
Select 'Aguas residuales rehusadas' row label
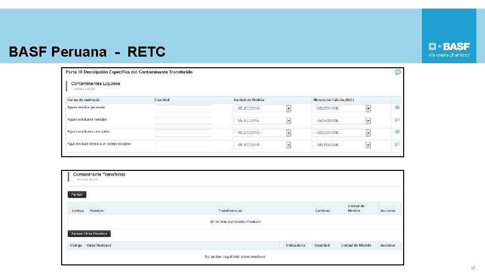point(88,131)
